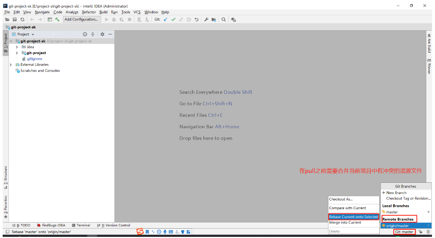Open the Tools menu

[126, 12]
